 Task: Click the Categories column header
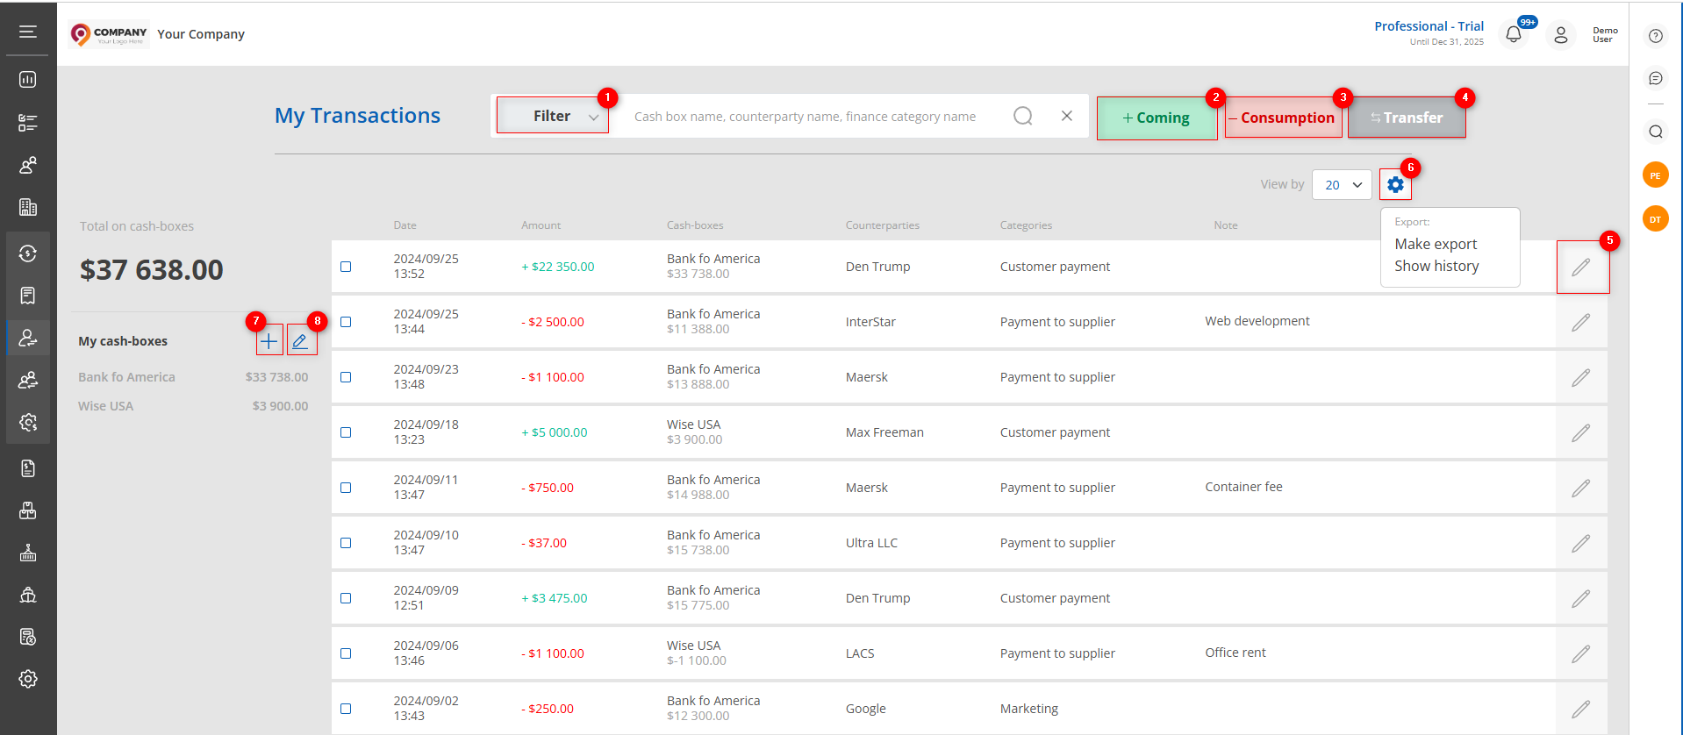1026,225
